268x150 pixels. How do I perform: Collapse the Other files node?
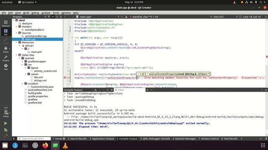click(x=17, y=55)
